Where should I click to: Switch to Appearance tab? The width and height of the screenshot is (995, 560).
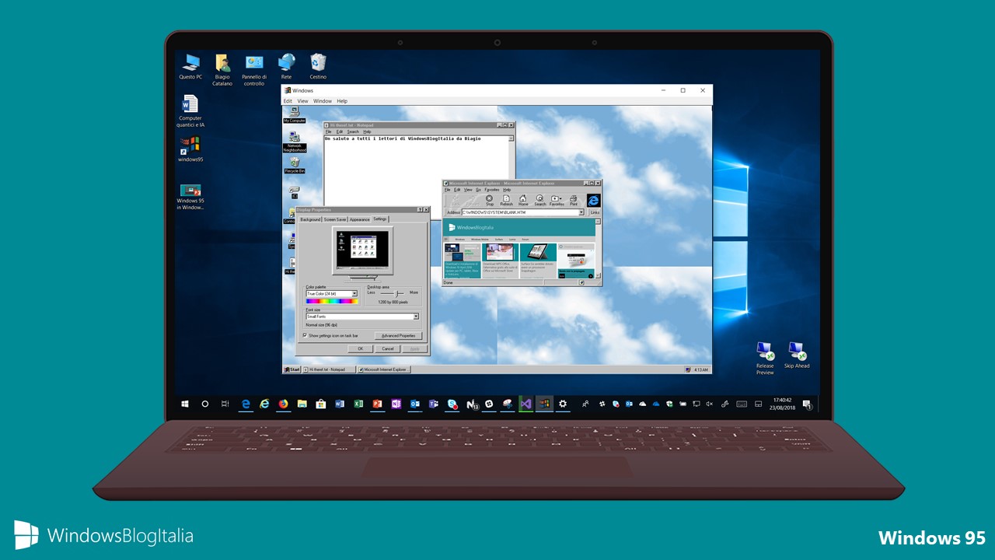pos(359,219)
